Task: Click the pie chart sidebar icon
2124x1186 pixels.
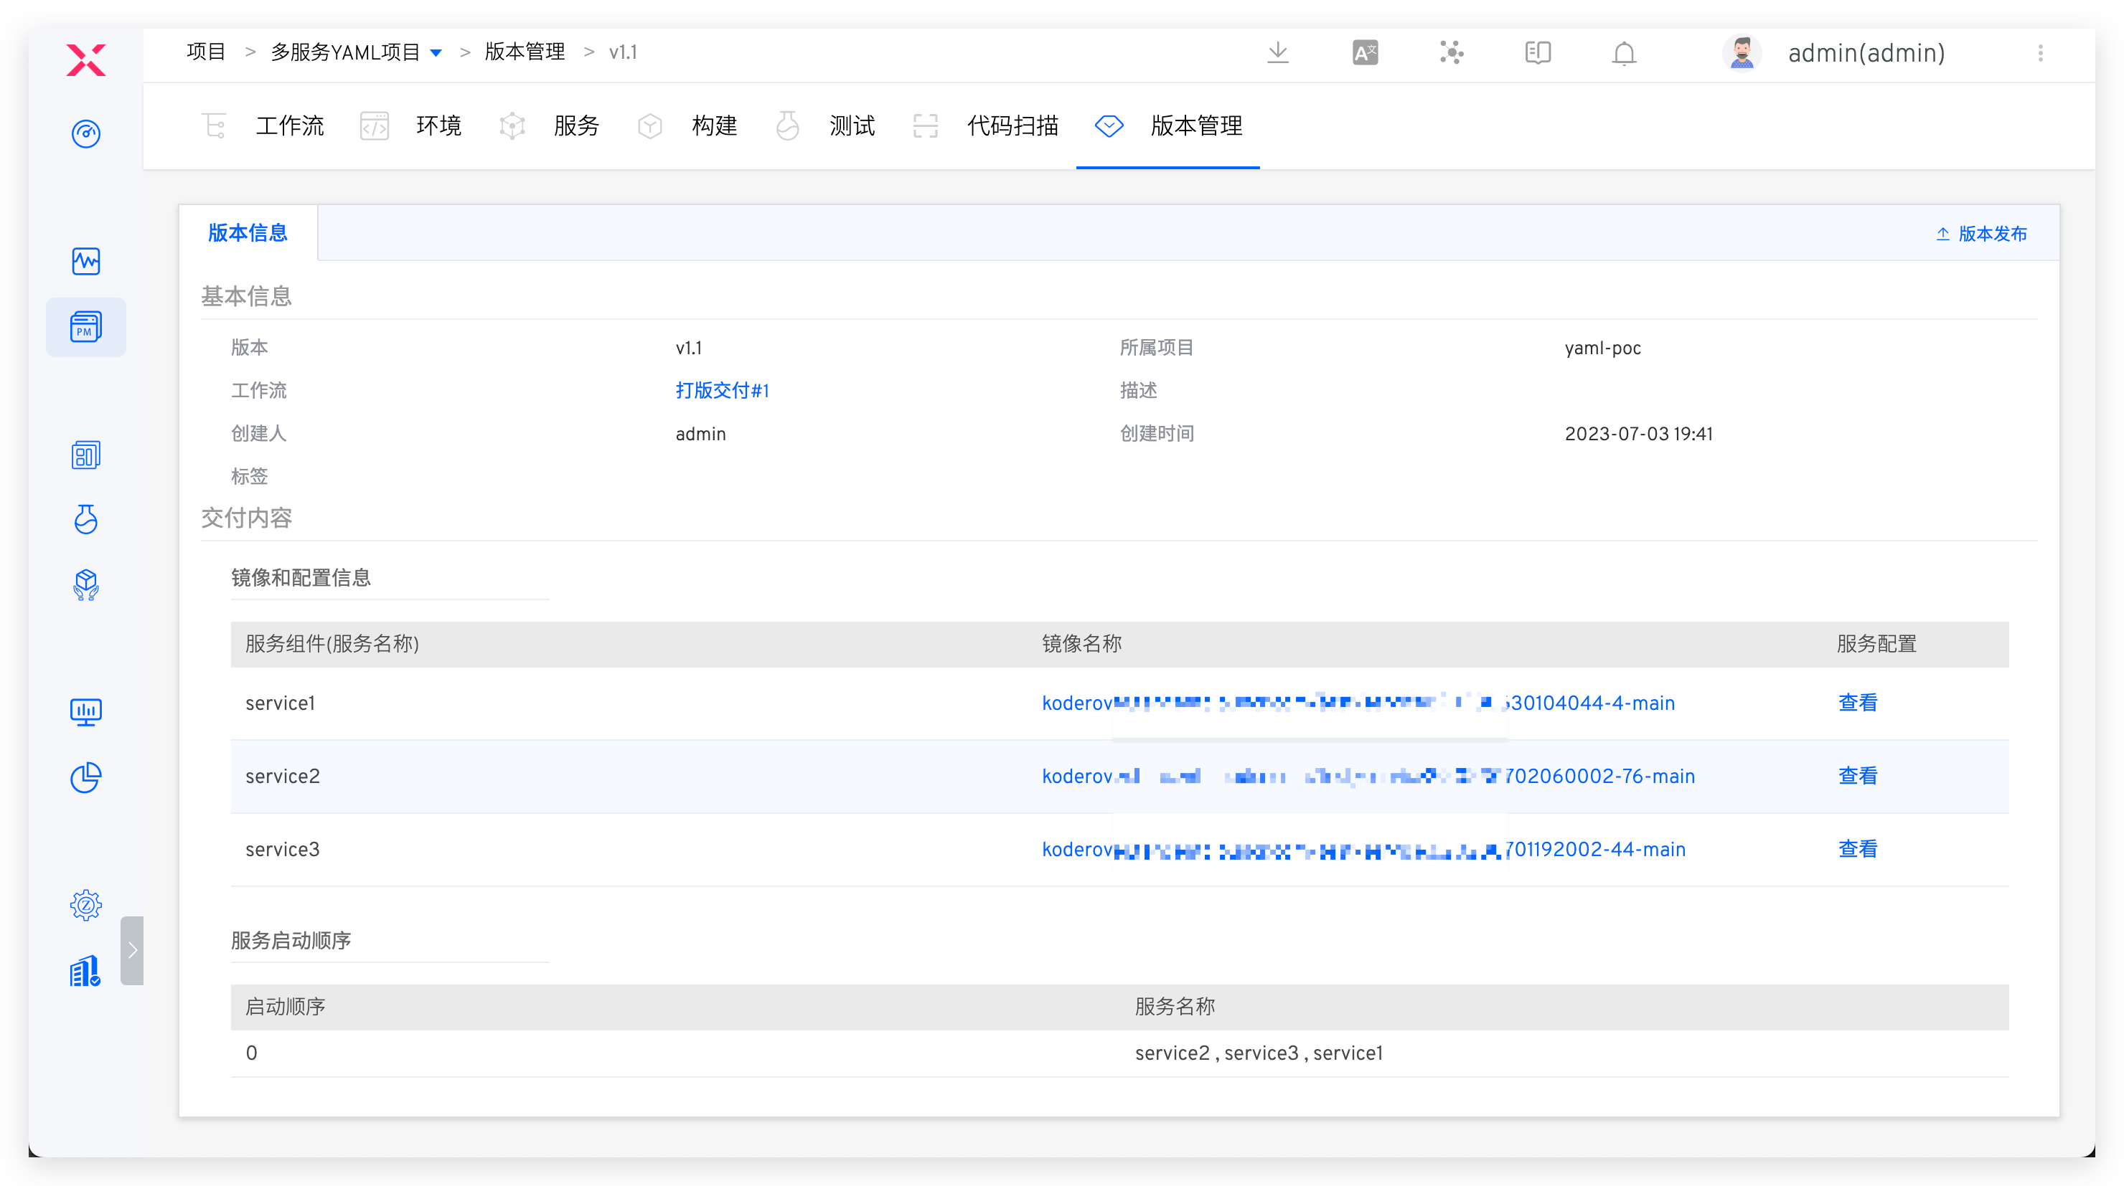Action: tap(86, 777)
